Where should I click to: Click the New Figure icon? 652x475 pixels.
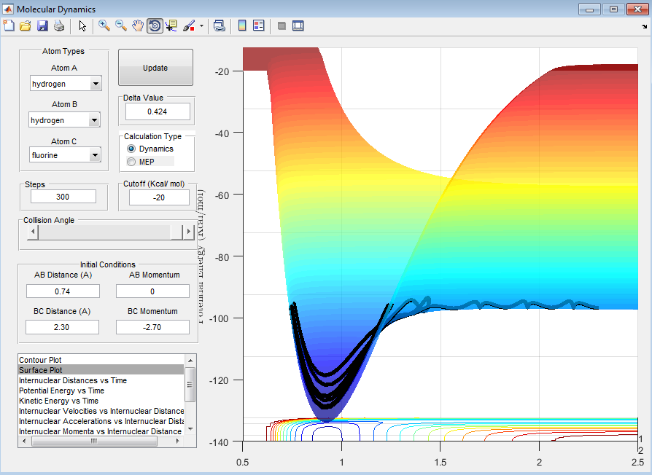point(9,25)
